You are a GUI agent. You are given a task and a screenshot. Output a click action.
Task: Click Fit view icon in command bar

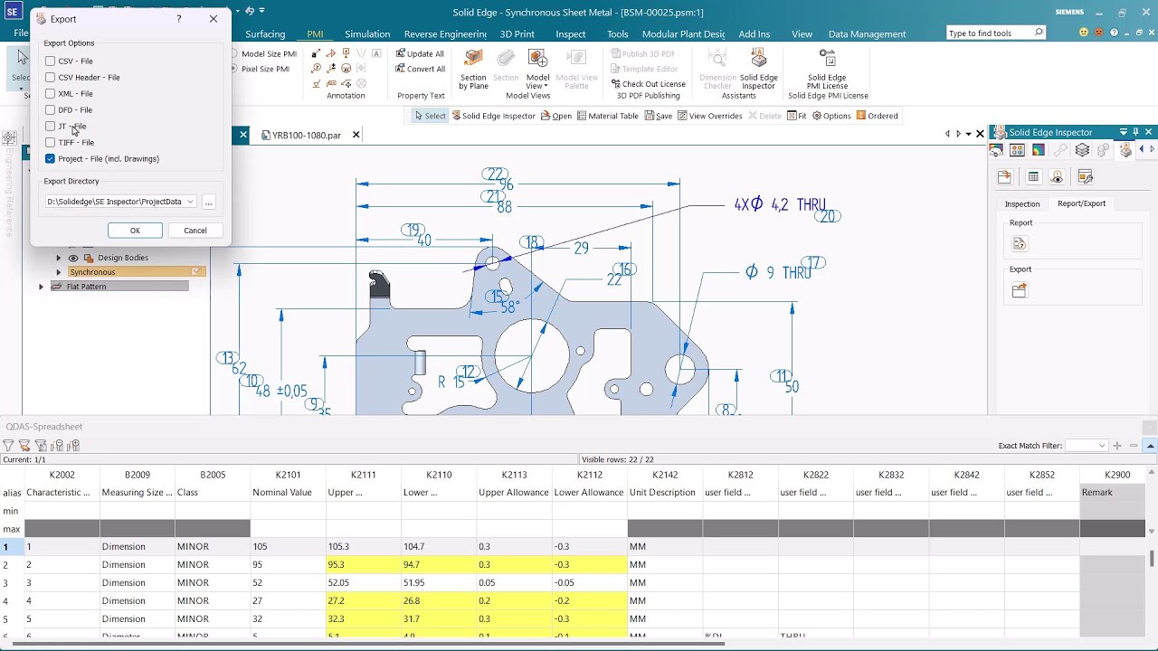pos(796,116)
